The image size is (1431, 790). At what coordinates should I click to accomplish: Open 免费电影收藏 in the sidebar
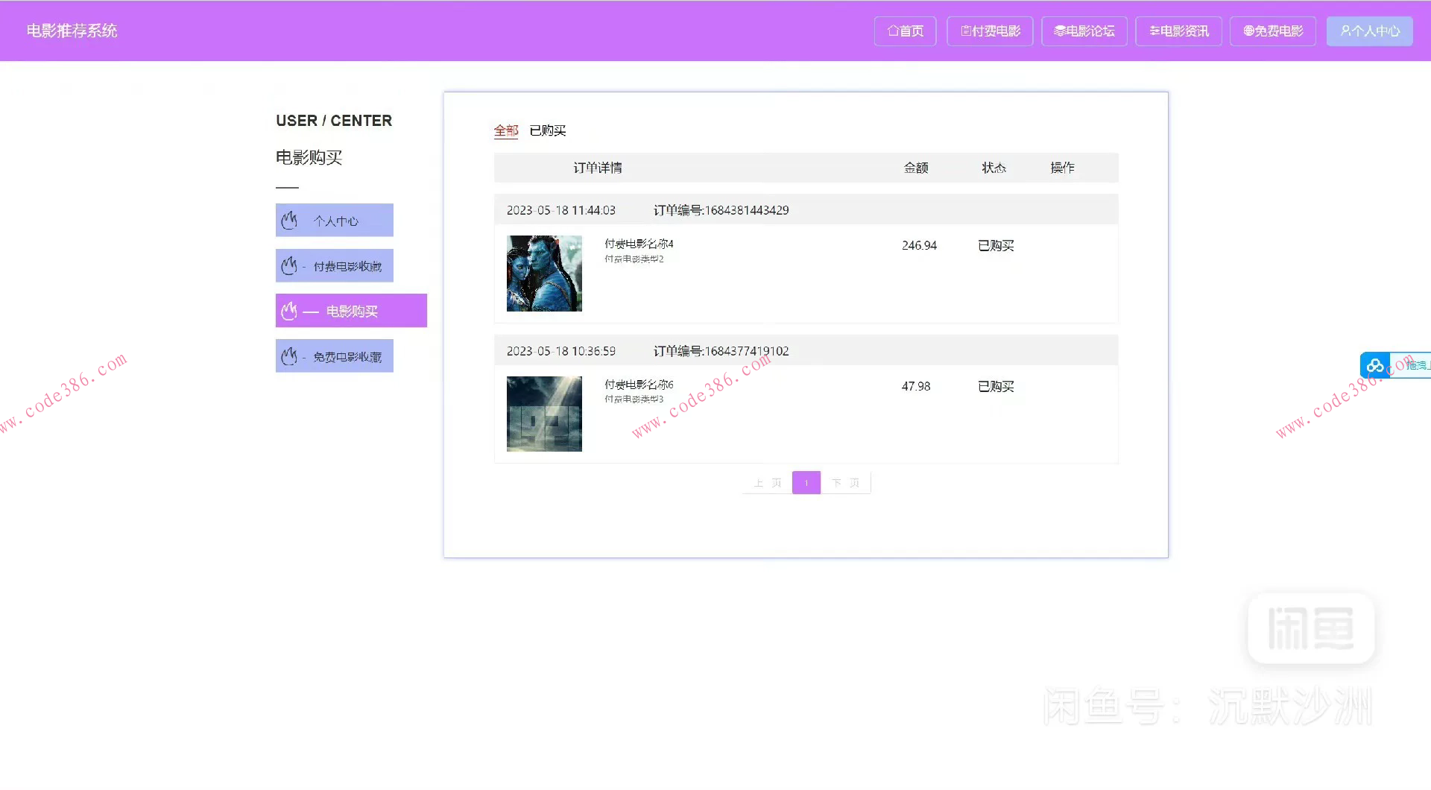click(x=335, y=356)
